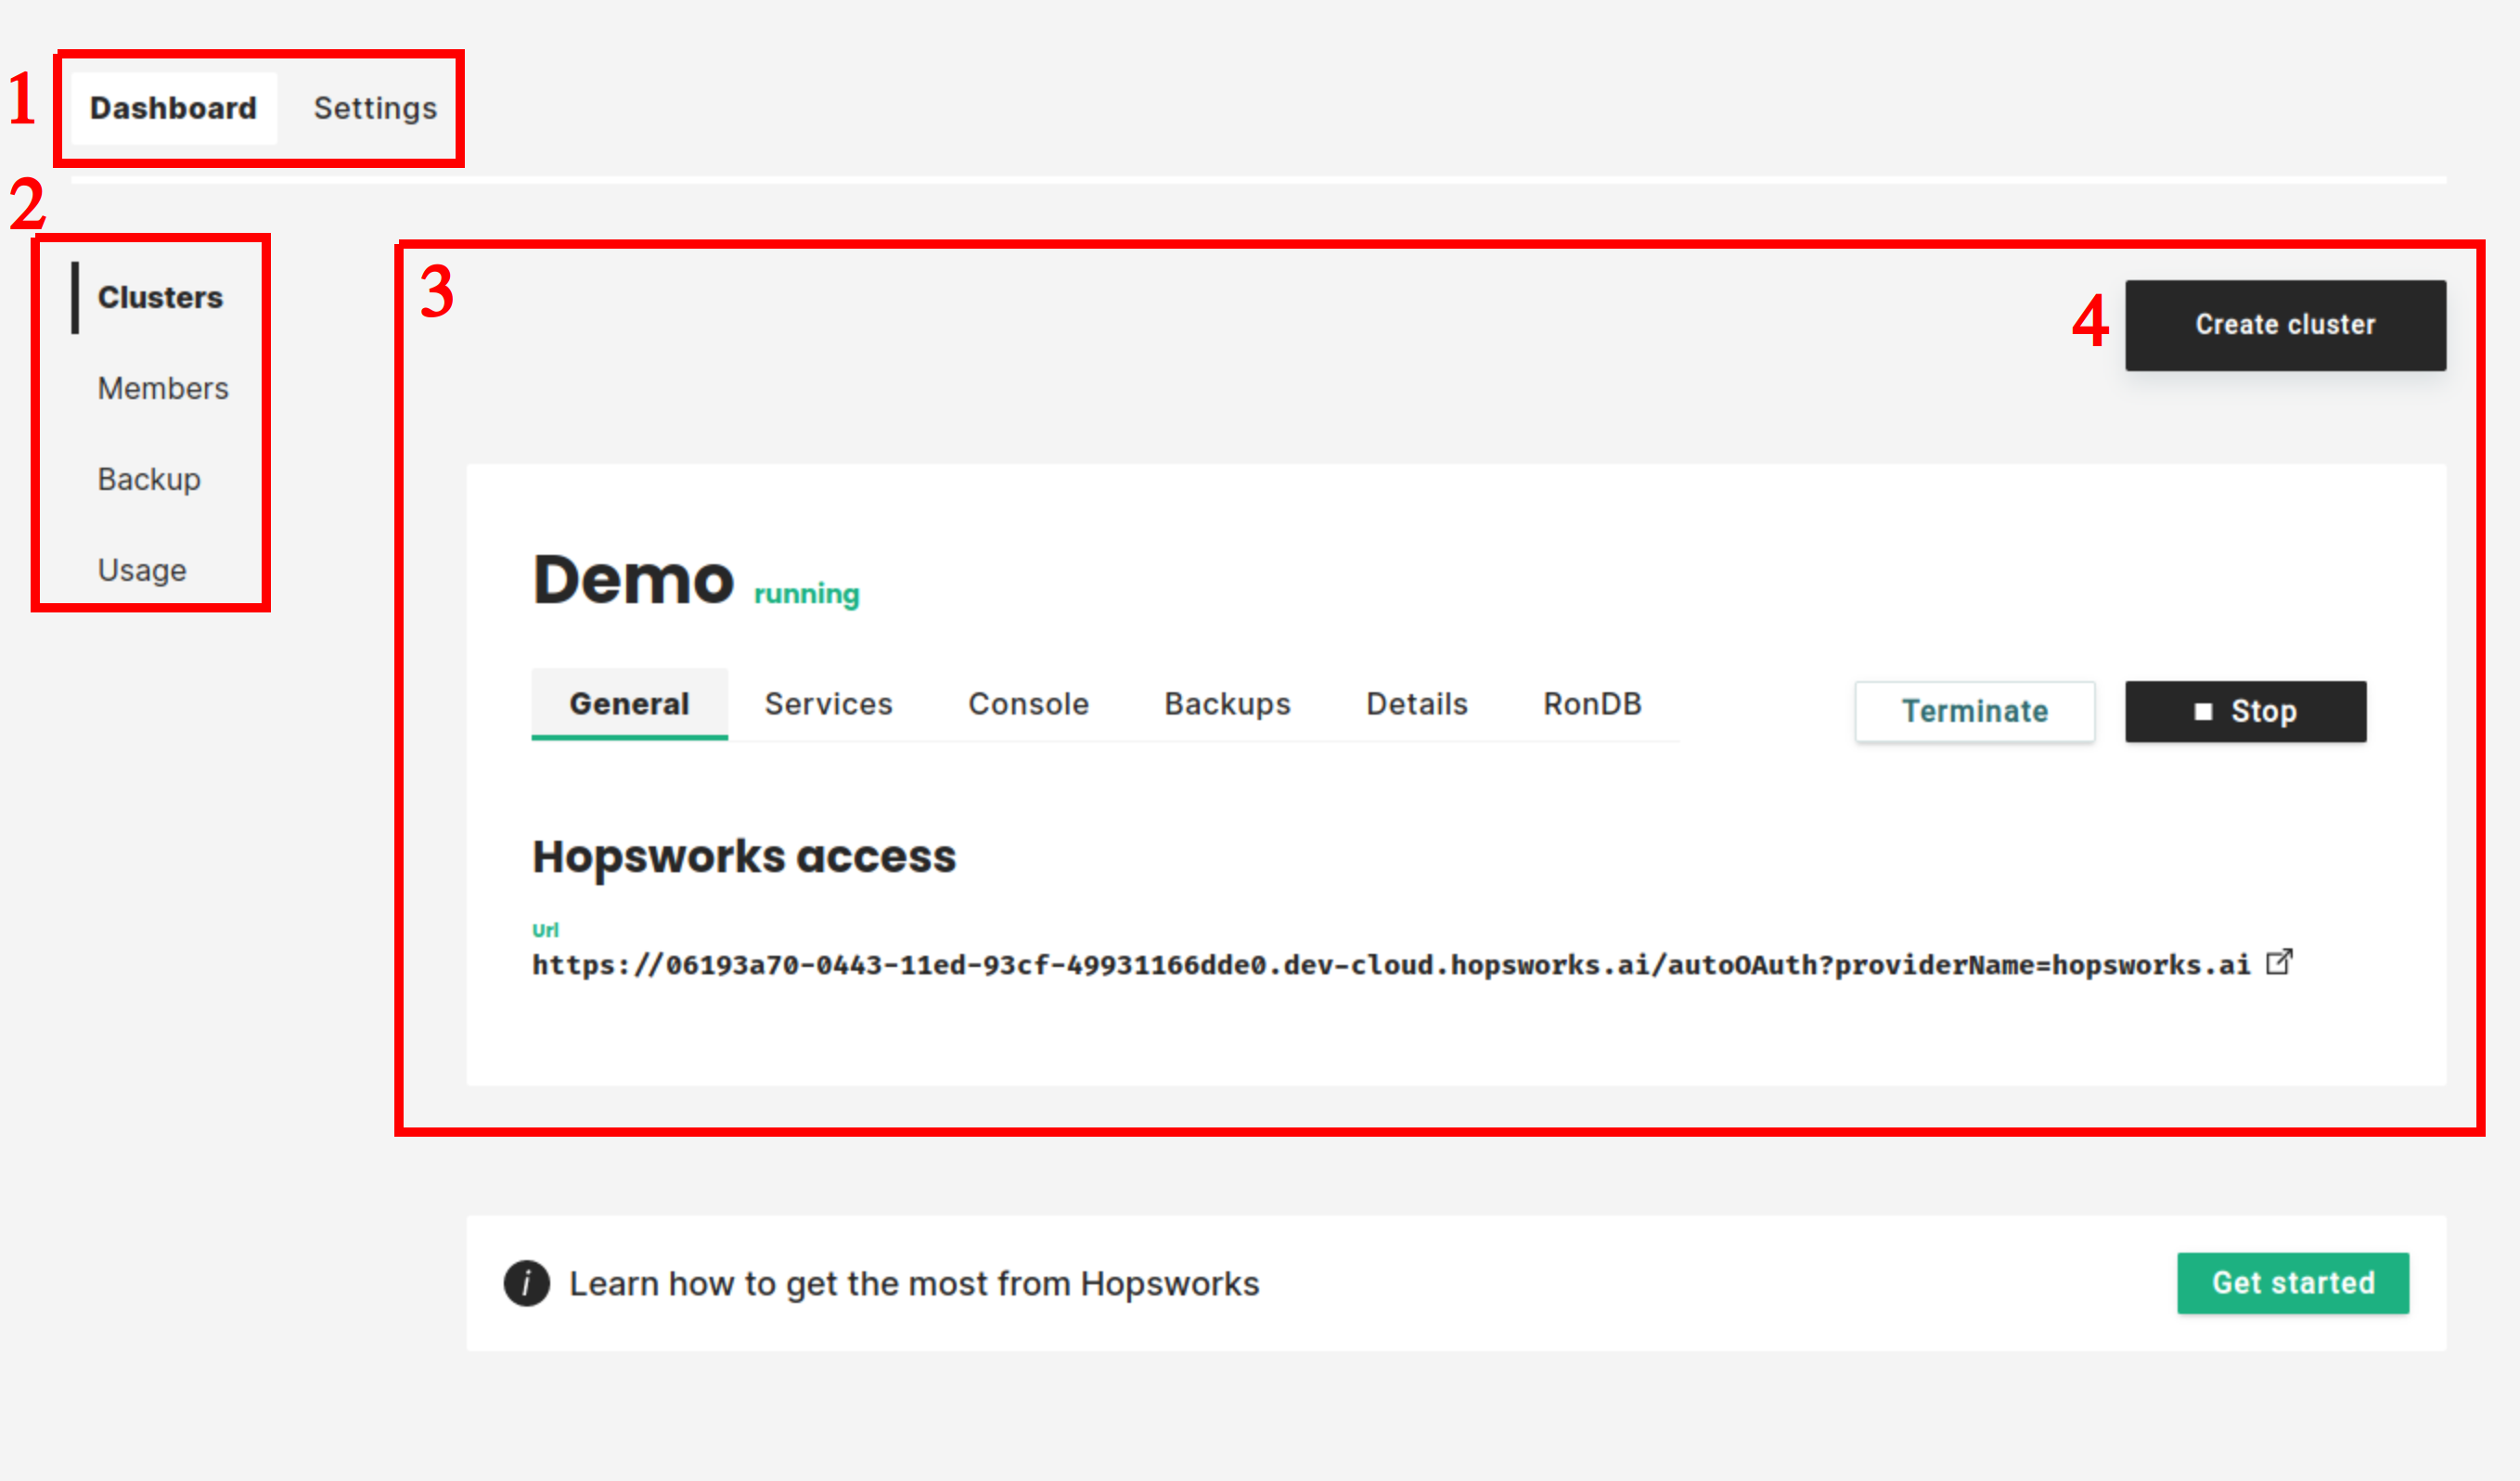Click the running status label

tap(806, 594)
